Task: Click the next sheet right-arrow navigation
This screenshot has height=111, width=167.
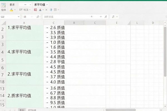Action: pyautogui.click(x=10, y=110)
